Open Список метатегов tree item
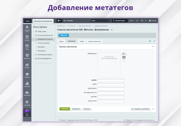This screenshot has height=126, width=181. point(43,43)
